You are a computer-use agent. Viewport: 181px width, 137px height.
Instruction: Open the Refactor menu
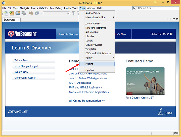tap(44, 8)
